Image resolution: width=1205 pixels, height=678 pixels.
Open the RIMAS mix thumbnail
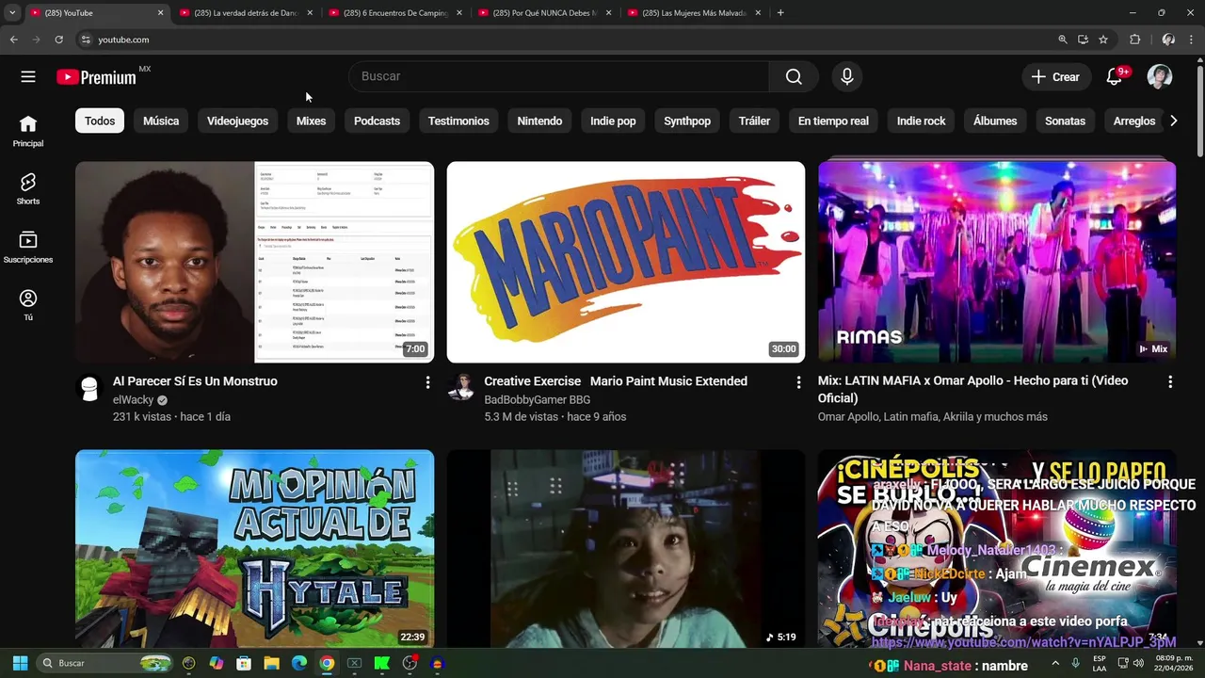tap(997, 262)
